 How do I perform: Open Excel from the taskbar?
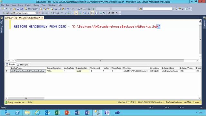click(x=57, y=113)
